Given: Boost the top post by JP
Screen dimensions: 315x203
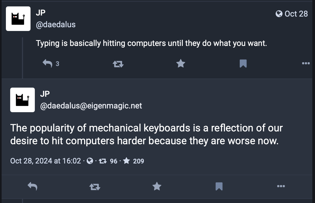Looking at the screenshot, I should point(118,64).
